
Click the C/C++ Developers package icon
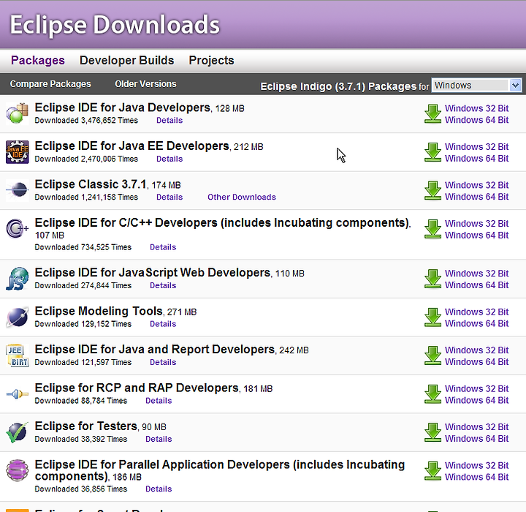pos(17,228)
